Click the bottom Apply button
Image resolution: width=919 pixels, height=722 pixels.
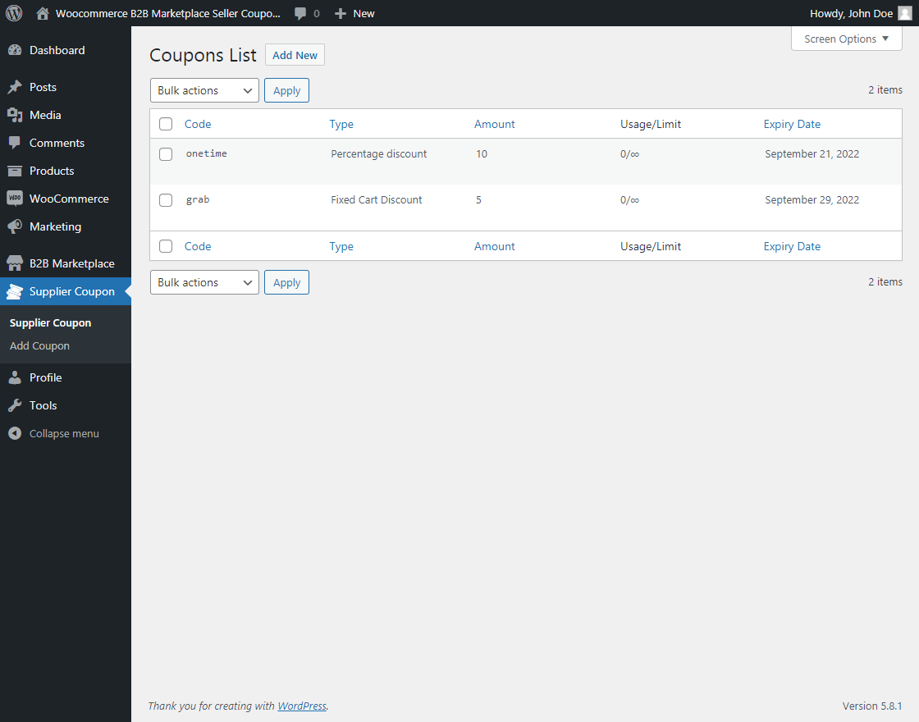pyautogui.click(x=286, y=282)
